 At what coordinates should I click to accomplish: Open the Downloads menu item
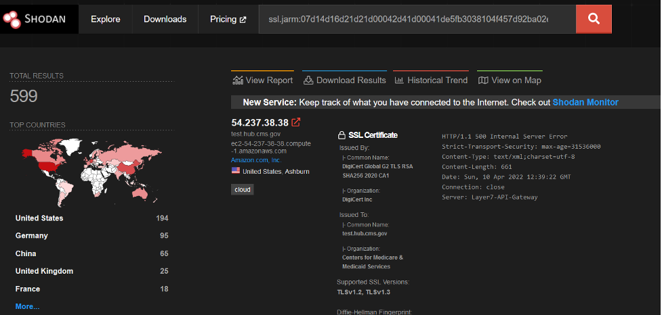165,19
